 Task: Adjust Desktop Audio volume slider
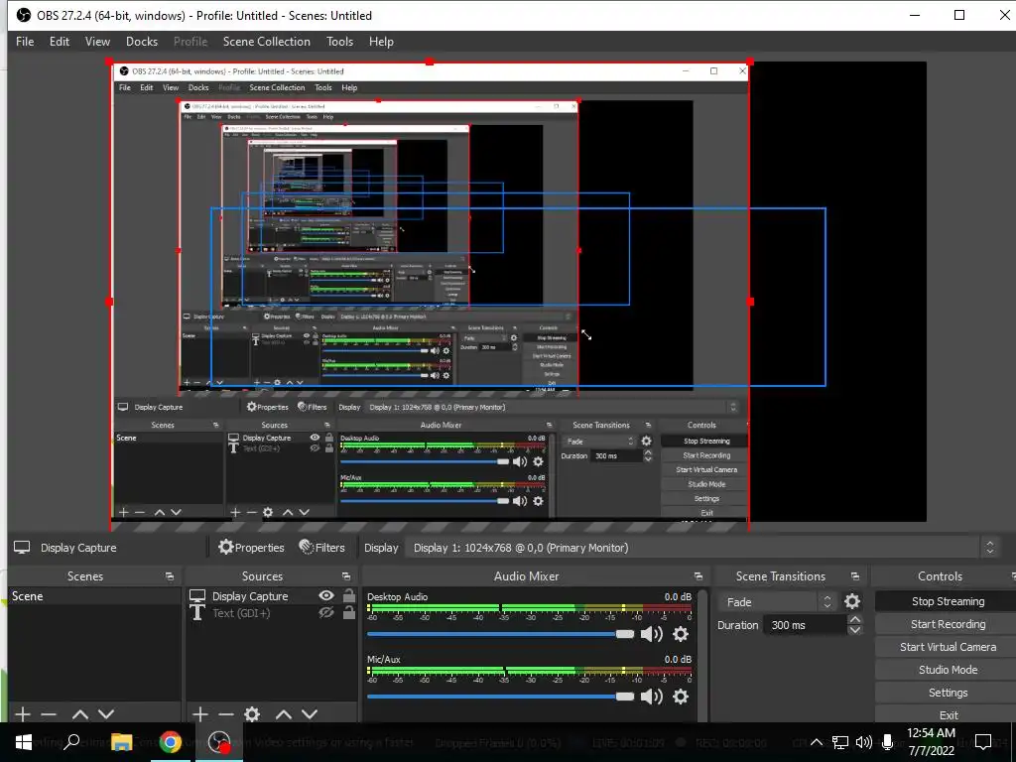(500, 634)
